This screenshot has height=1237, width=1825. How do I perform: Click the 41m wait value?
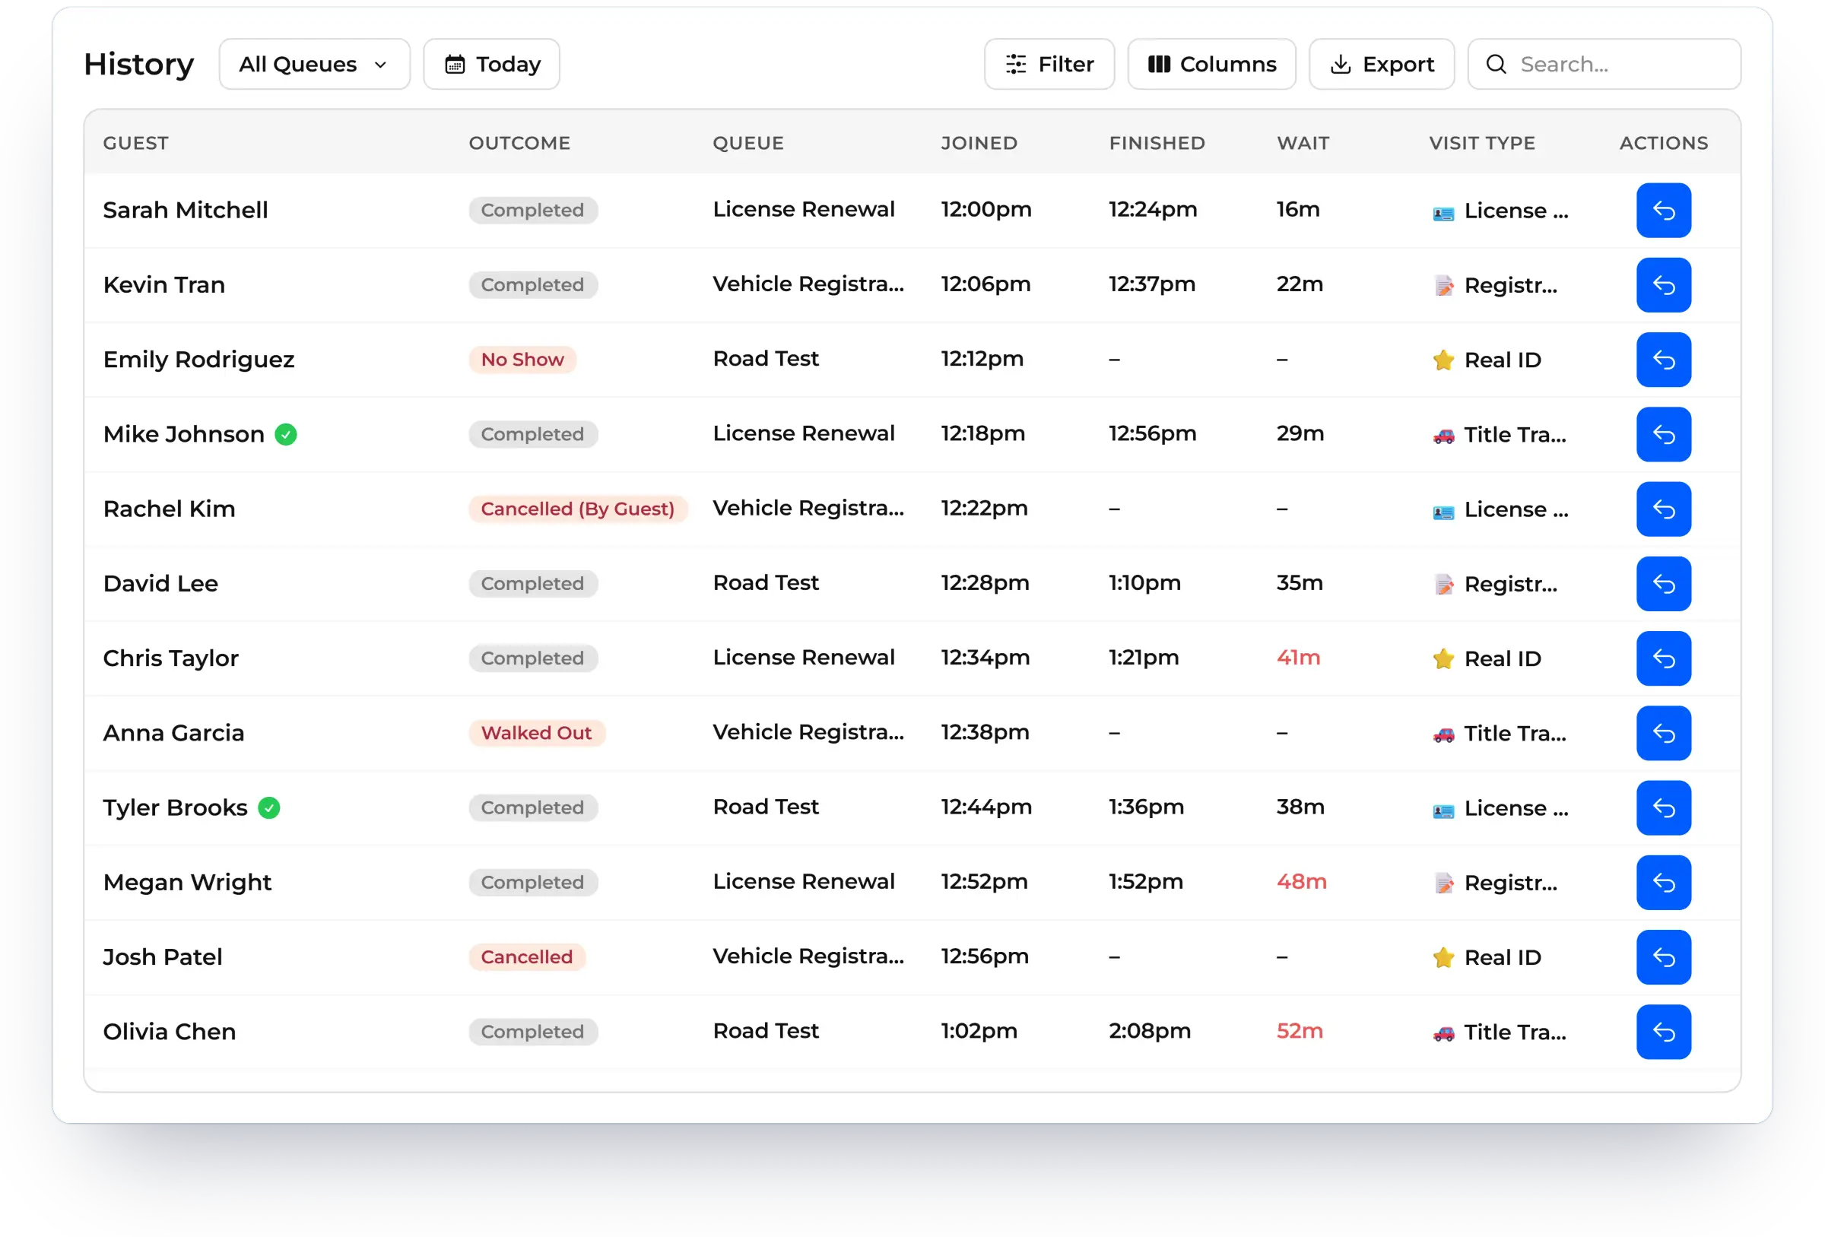1298,658
